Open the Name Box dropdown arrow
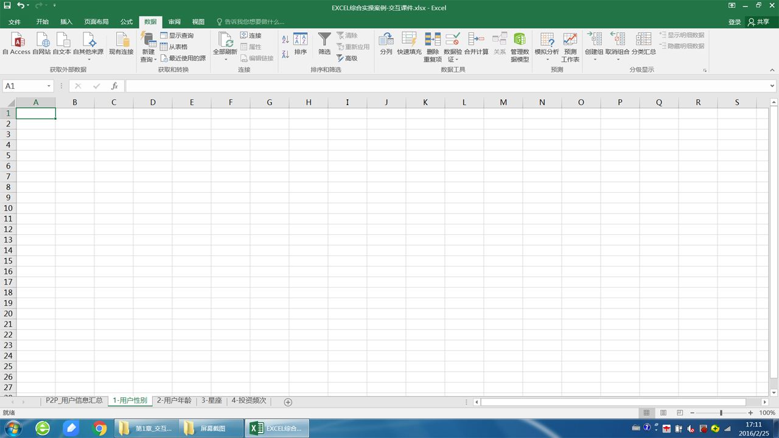Screen dimensions: 779x438 (x=49, y=86)
